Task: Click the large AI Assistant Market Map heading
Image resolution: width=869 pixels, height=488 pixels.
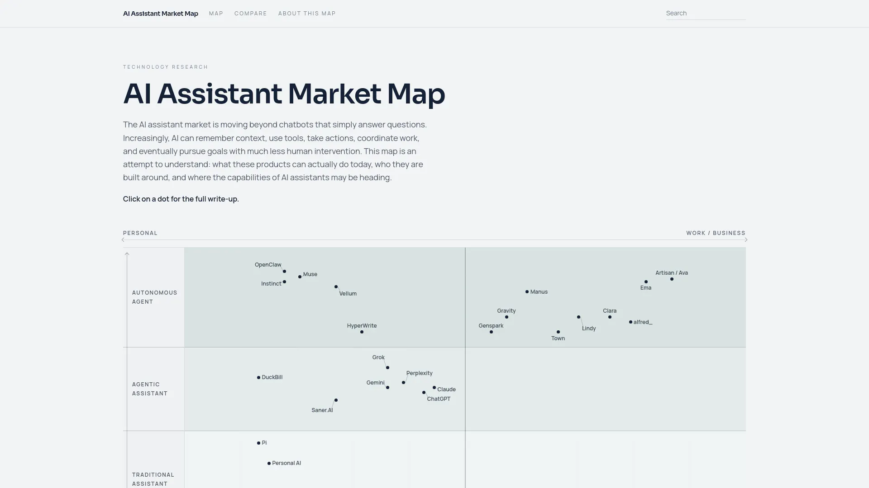Action: click(284, 94)
